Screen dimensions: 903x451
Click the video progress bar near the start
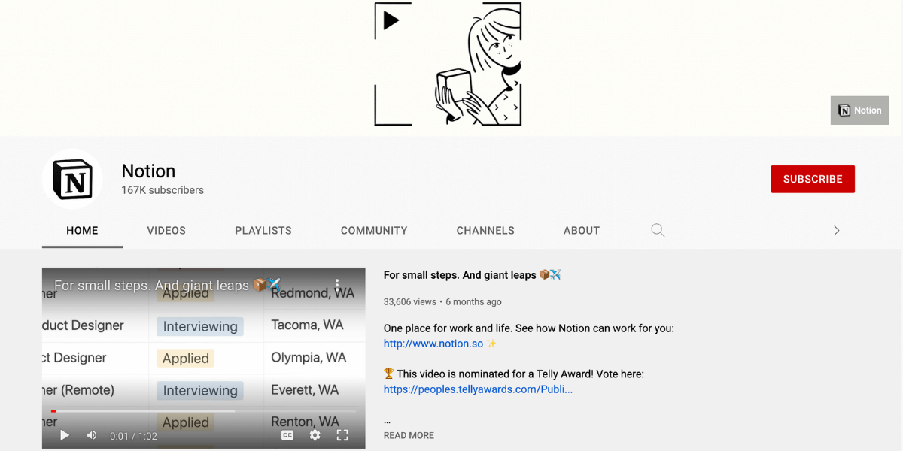pyautogui.click(x=53, y=411)
